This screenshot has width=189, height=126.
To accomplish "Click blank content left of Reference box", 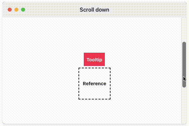I will (40, 84).
